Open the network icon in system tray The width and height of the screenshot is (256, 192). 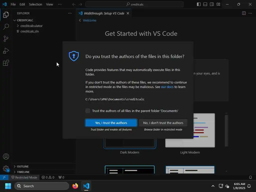pos(221,186)
